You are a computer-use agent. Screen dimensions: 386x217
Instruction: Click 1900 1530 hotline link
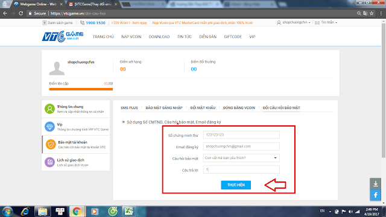(95, 23)
